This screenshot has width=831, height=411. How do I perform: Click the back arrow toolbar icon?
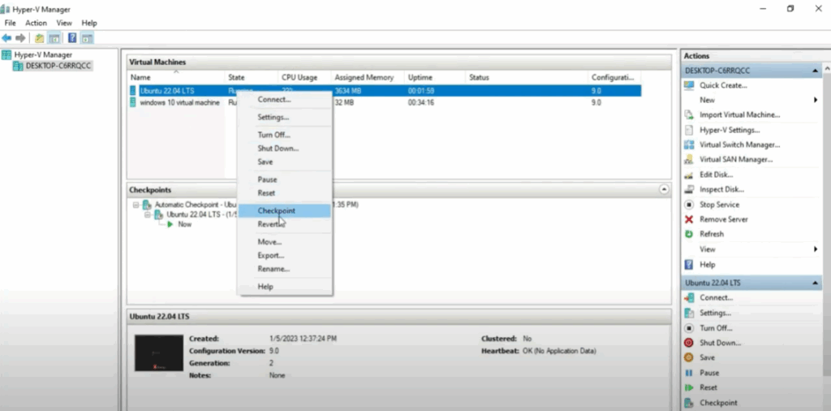(6, 38)
